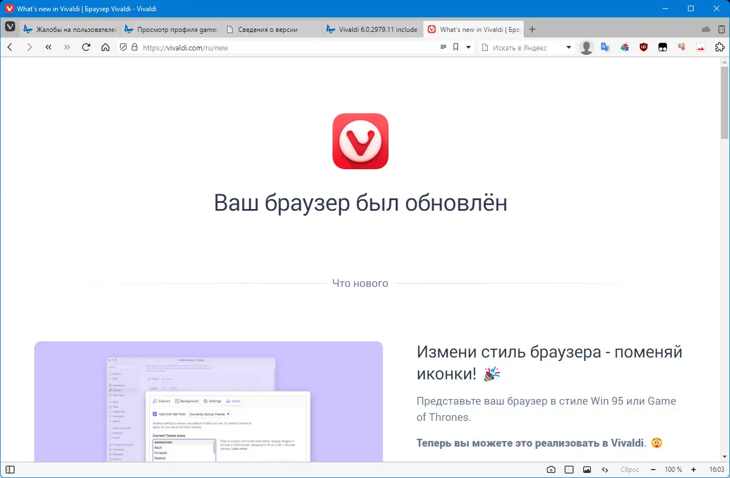Show the Vivaldi side panel

10,469
